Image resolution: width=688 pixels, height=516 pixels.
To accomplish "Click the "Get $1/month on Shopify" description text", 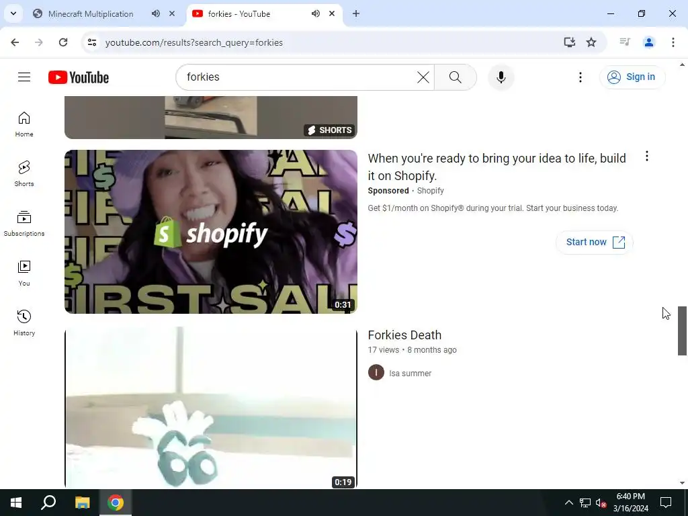I will pyautogui.click(x=492, y=208).
